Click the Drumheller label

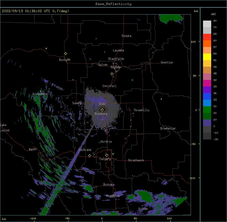[x=168, y=128]
